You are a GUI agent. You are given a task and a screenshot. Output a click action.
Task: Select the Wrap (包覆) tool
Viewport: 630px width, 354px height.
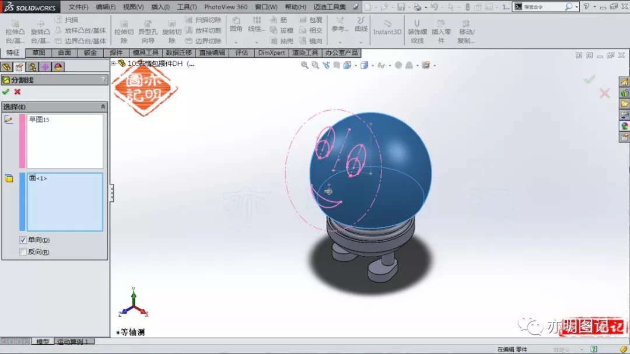tap(310, 20)
